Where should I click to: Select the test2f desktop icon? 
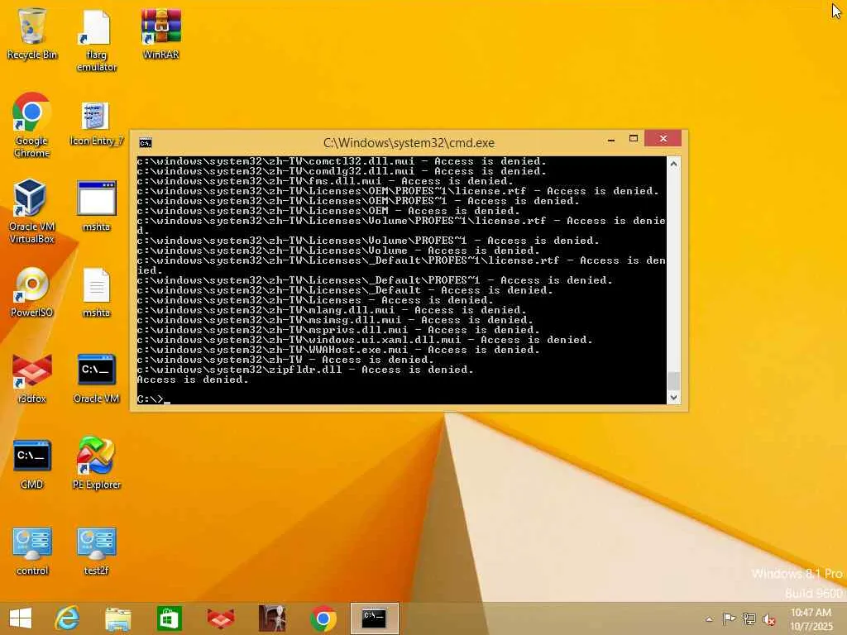pyautogui.click(x=96, y=551)
